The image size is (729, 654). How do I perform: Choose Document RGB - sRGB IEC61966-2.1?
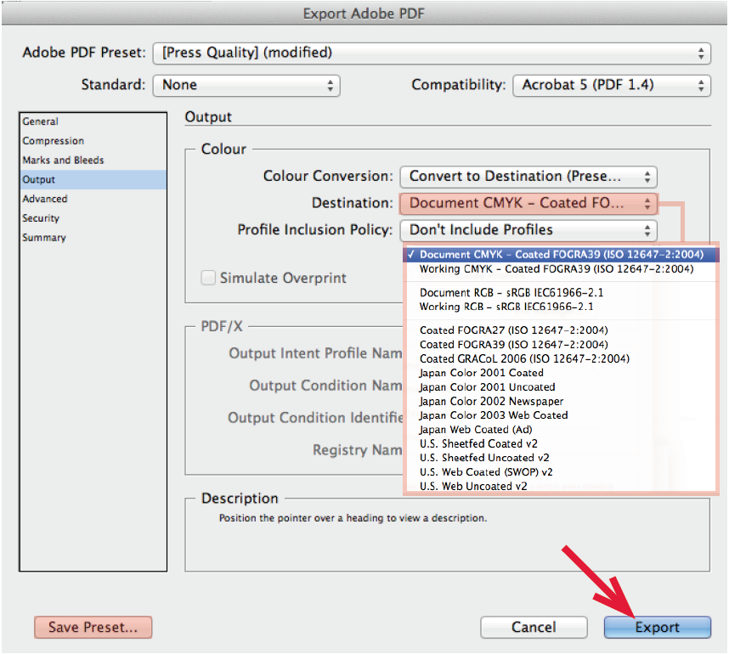pos(561,293)
